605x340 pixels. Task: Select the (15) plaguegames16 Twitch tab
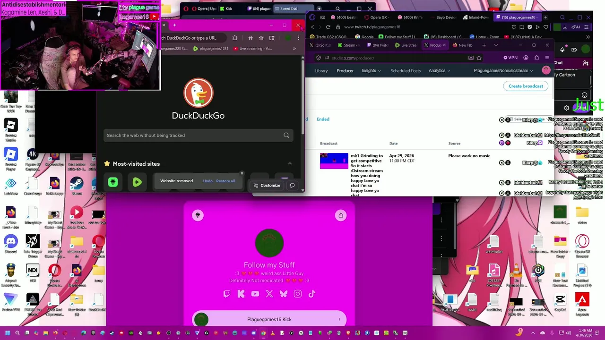coord(519,17)
